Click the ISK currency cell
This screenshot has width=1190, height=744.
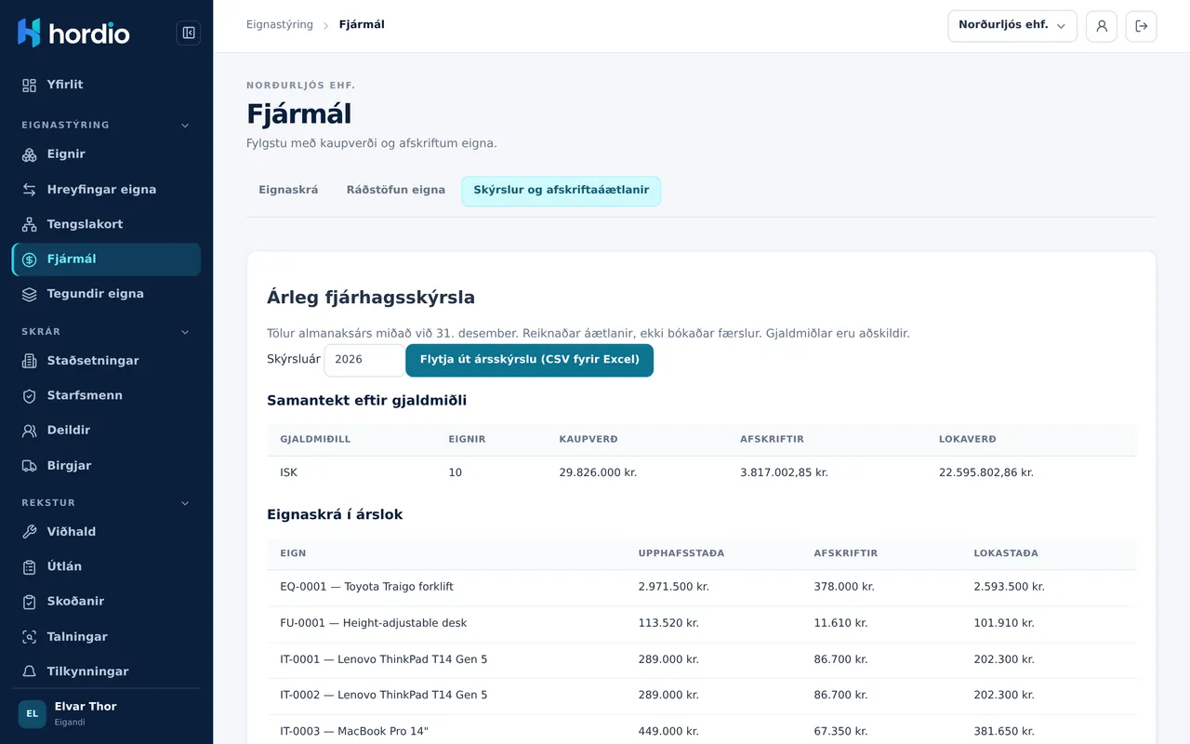(289, 472)
